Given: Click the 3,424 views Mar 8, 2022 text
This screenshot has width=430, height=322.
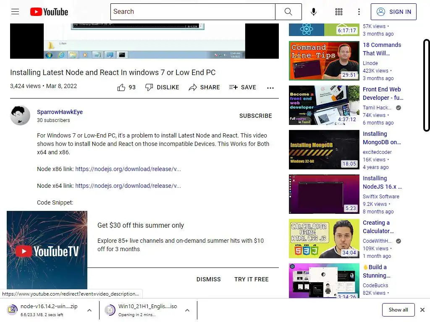Looking at the screenshot, I should point(43,86).
